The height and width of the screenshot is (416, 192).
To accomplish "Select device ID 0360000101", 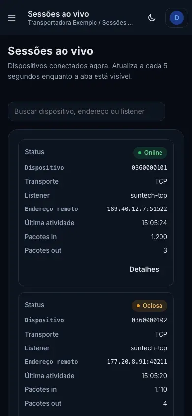I will click(x=149, y=168).
